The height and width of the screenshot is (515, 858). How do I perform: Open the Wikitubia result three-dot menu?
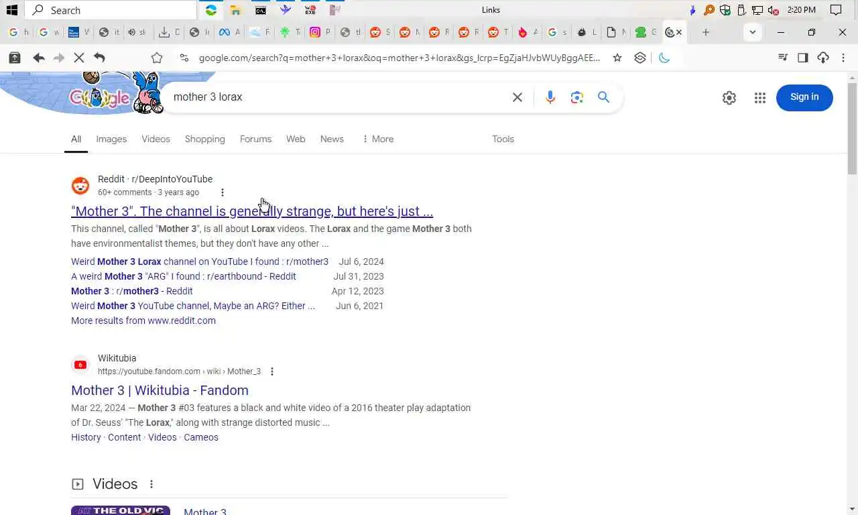coord(271,371)
